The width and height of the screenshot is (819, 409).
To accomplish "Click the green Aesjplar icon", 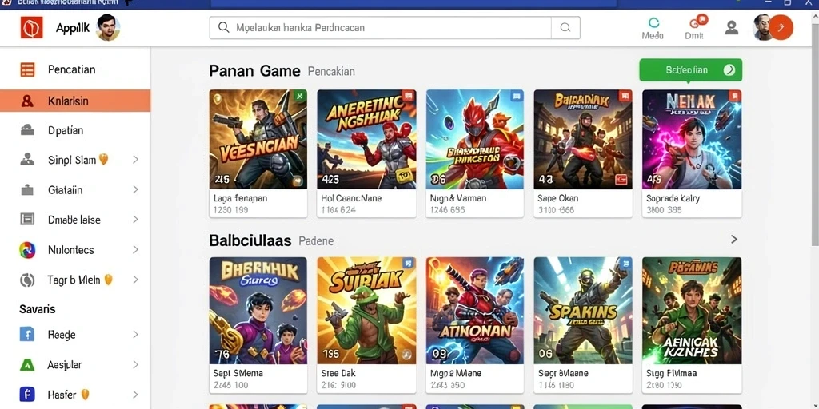I will pos(27,364).
